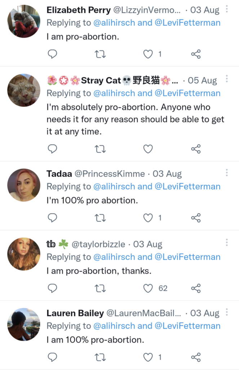239x372 pixels.
Task: Like taylorbizzle's tweet with 62 likes
Action: pos(148,288)
